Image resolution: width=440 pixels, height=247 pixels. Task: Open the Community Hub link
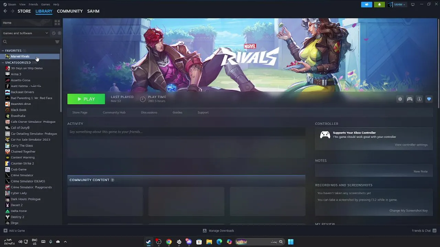point(114,113)
